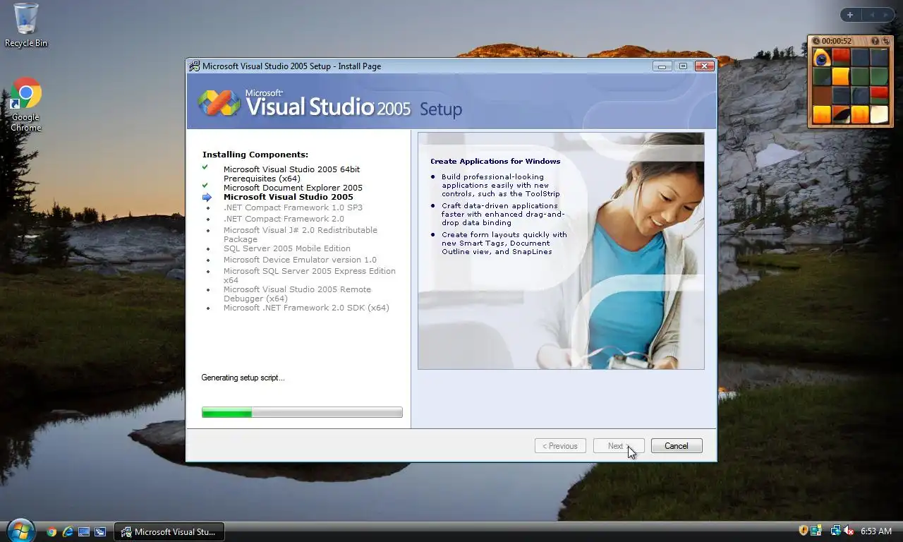
Task: Click the sidebar next-page arrow
Action: point(885,15)
